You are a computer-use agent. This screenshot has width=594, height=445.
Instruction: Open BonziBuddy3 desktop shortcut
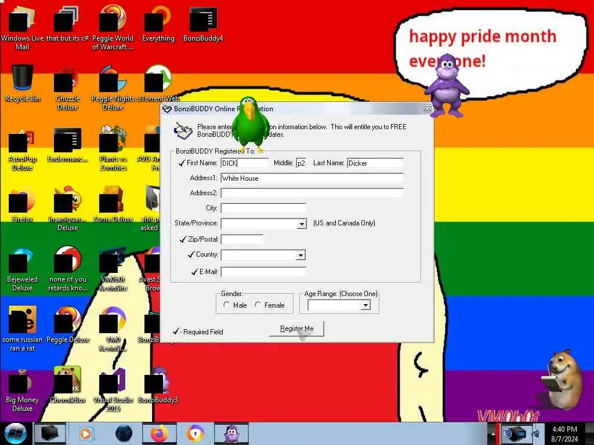pyautogui.click(x=158, y=385)
